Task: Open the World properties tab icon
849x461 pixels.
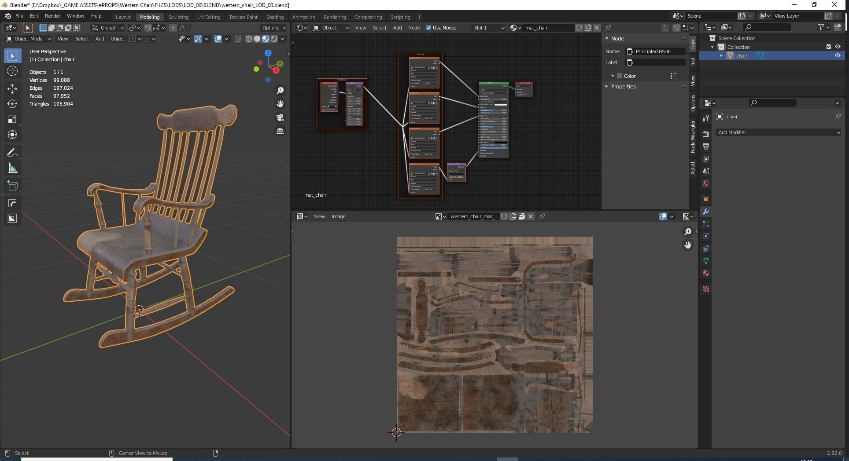Action: pos(706,183)
